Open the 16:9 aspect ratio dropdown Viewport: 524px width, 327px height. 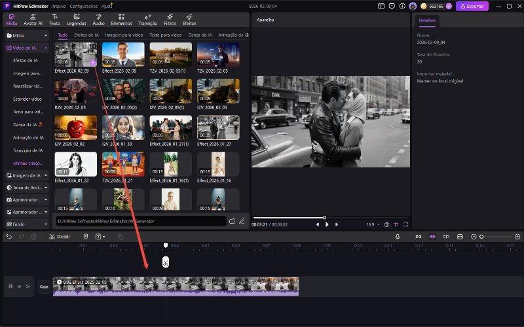pyautogui.click(x=372, y=224)
